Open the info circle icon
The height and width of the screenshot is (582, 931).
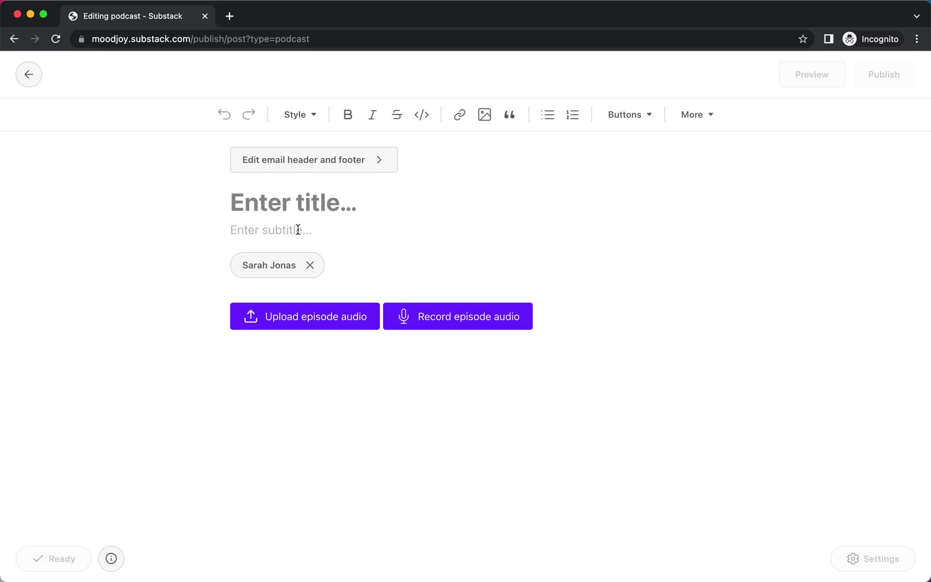111,559
